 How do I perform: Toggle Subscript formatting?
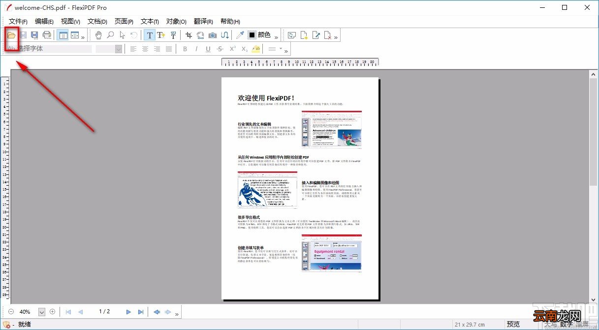(244, 49)
